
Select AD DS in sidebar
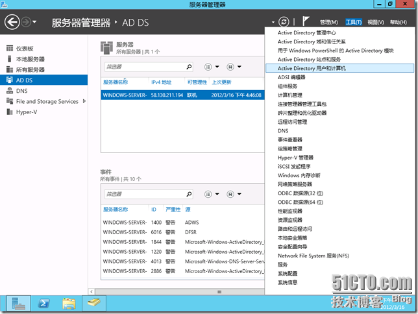tap(43, 80)
